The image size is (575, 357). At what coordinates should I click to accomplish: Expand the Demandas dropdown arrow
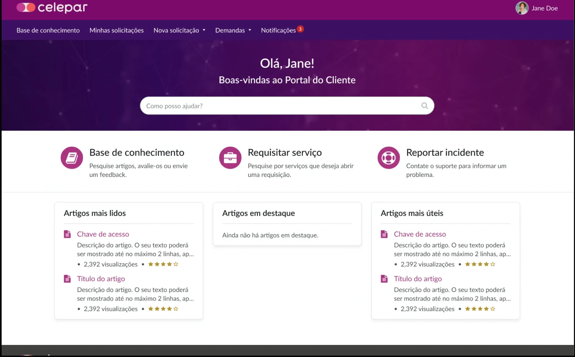tap(250, 30)
